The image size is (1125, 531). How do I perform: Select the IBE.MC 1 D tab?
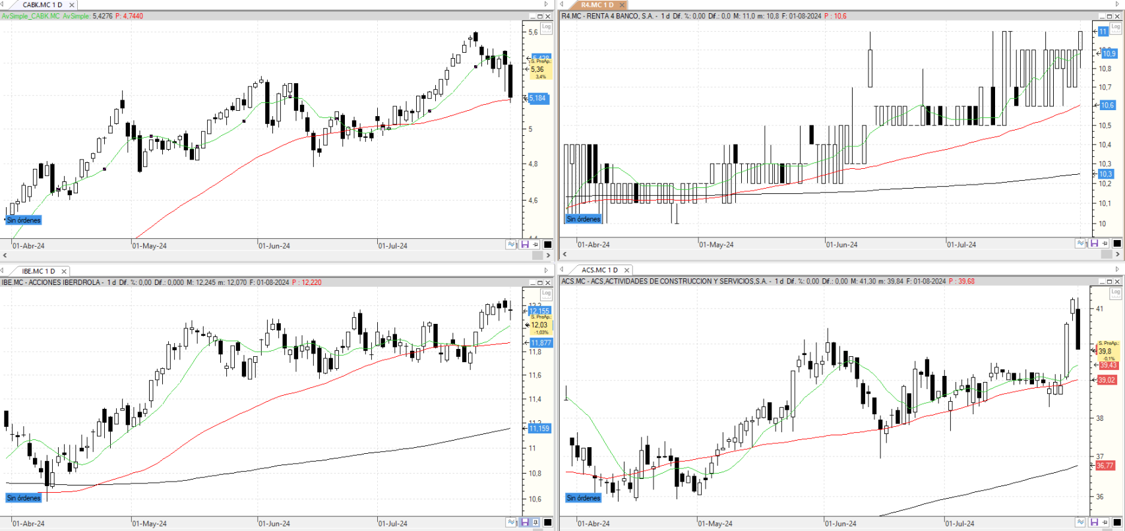coord(38,270)
